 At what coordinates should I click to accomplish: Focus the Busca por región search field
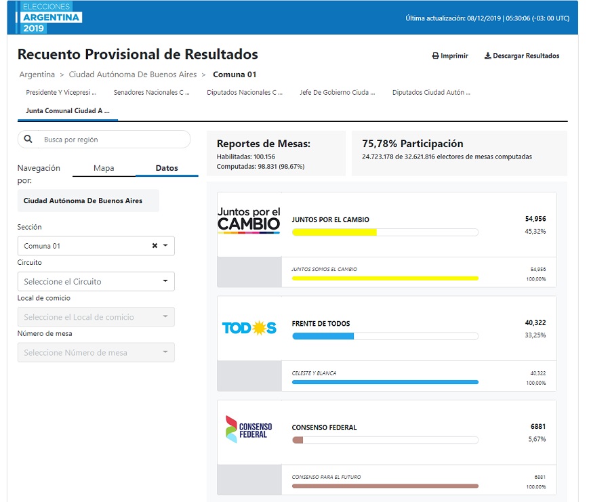coord(104,139)
